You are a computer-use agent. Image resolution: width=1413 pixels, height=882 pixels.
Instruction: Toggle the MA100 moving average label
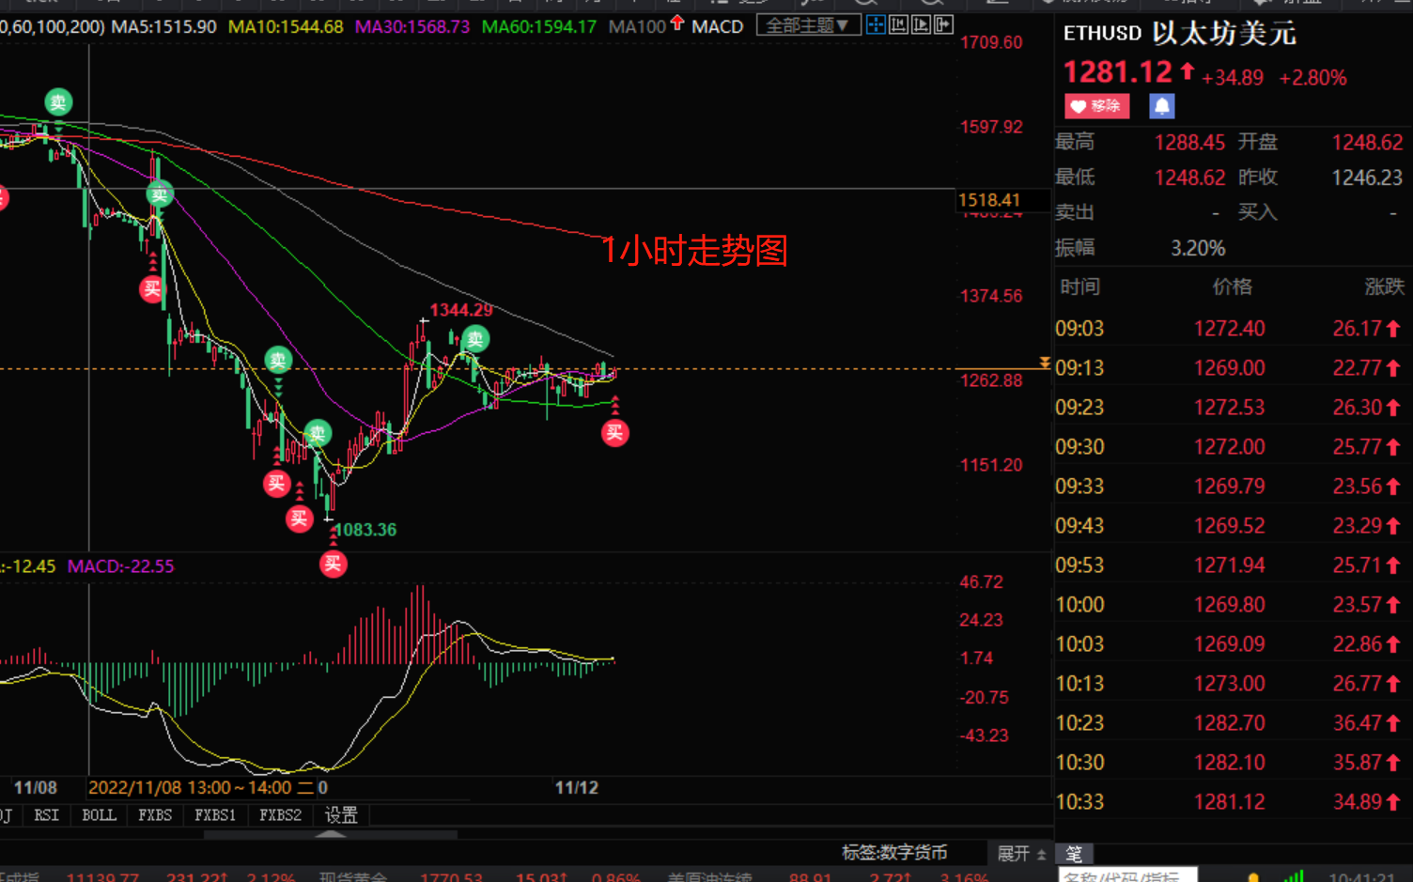point(637,26)
